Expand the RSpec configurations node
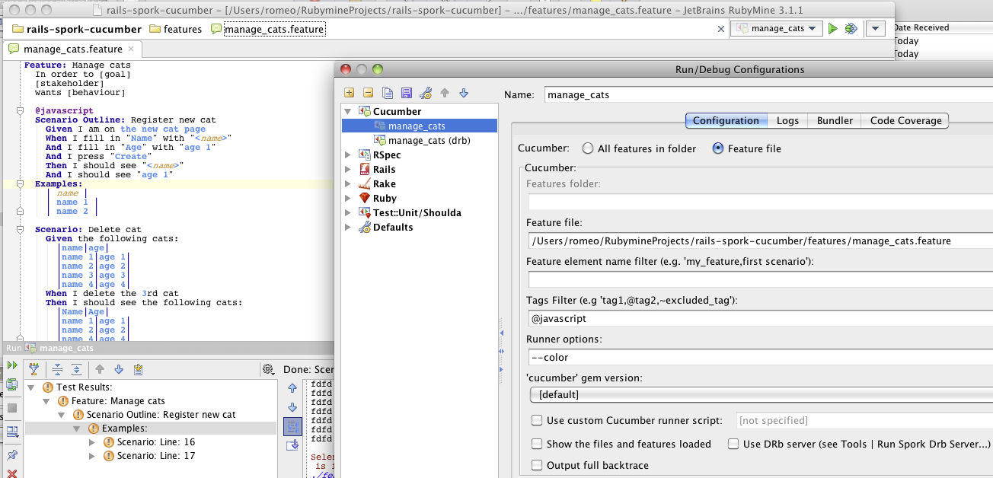993x478 pixels. coord(349,155)
